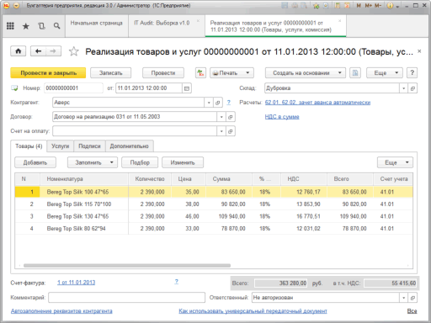Open the history icon in the toolbar
Image resolution: width=431 pixels, height=323 pixels.
[x=41, y=26]
